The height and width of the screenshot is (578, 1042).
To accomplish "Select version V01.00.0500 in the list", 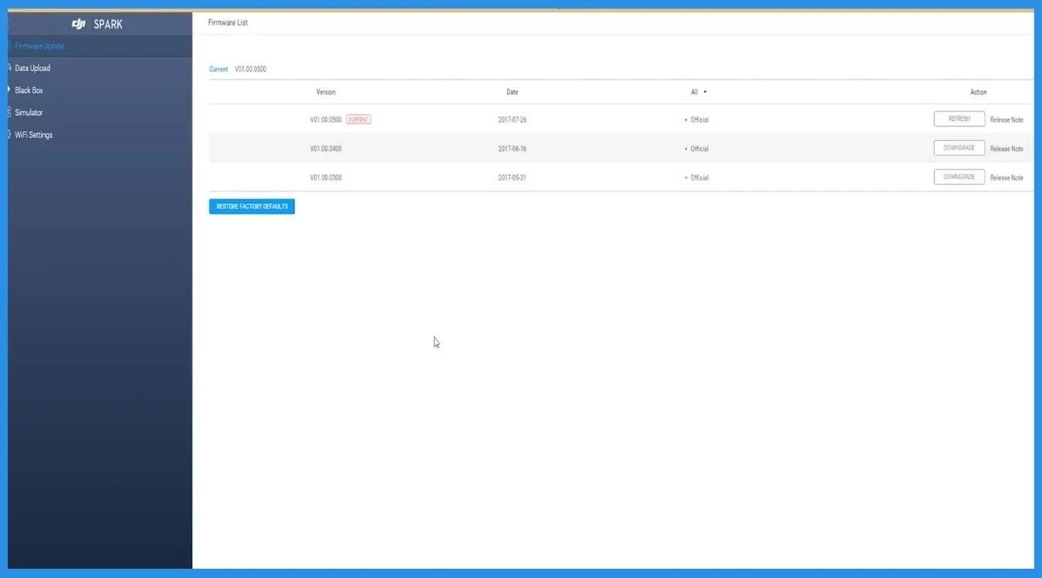I will pos(326,120).
